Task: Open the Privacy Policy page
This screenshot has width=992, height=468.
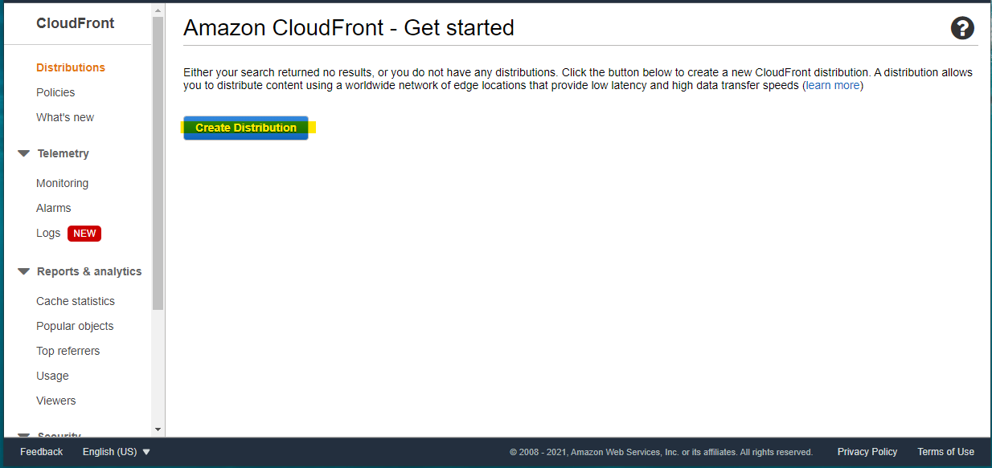Action: (x=867, y=451)
